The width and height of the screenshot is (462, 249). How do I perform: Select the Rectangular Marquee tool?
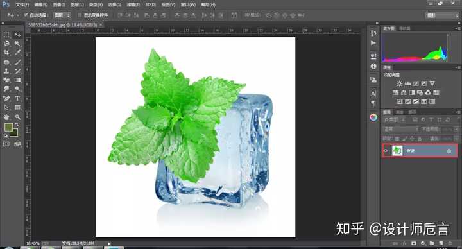6,35
